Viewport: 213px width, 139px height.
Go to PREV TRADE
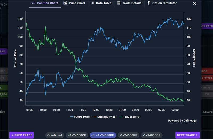pos(22,135)
